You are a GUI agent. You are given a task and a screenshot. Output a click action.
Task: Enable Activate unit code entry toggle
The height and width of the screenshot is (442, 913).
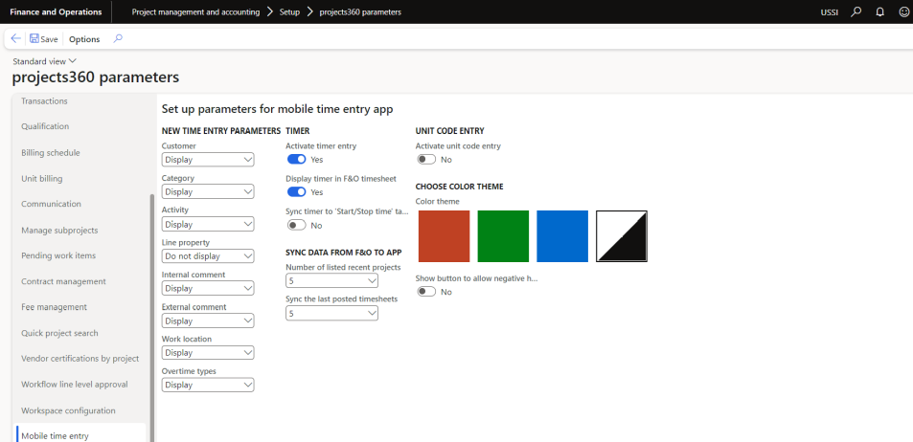[425, 160]
